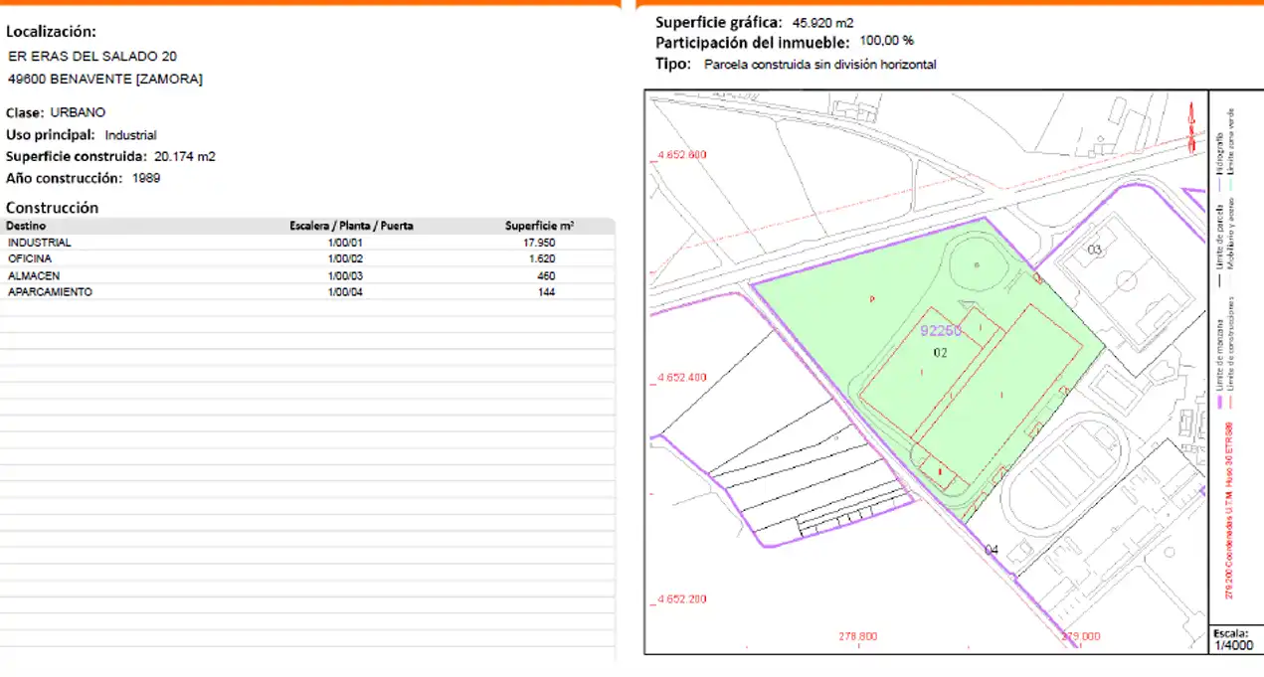This screenshot has height=677, width=1264.
Task: Select the ALMACEN construction row
Action: [307, 275]
